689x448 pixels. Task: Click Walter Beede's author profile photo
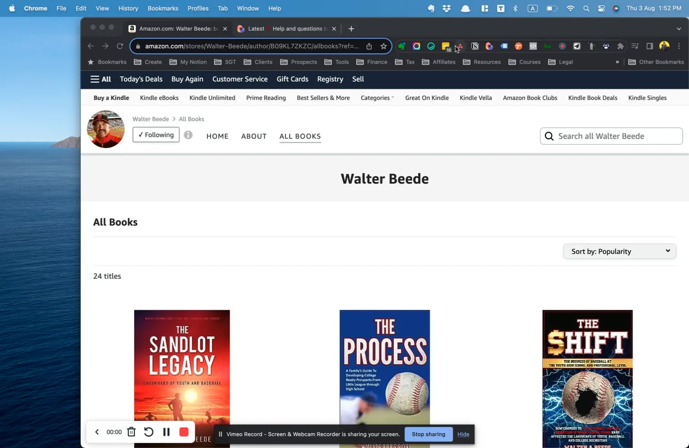[106, 129]
